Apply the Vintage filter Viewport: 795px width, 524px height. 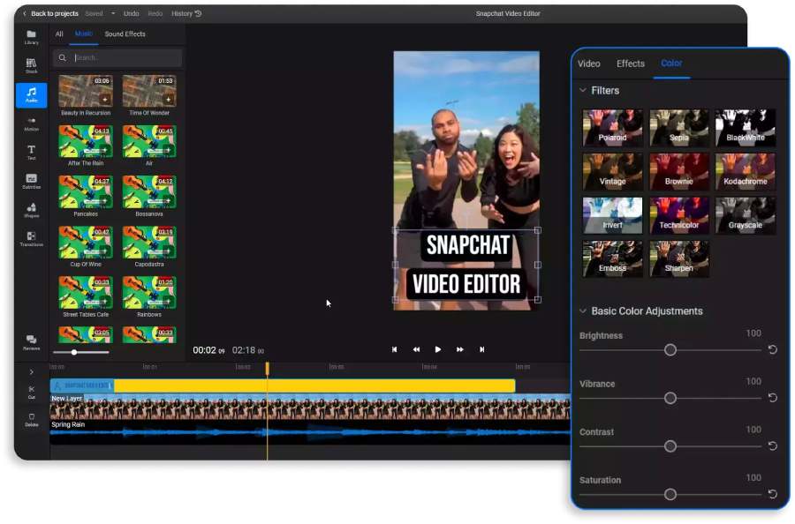[x=612, y=172]
